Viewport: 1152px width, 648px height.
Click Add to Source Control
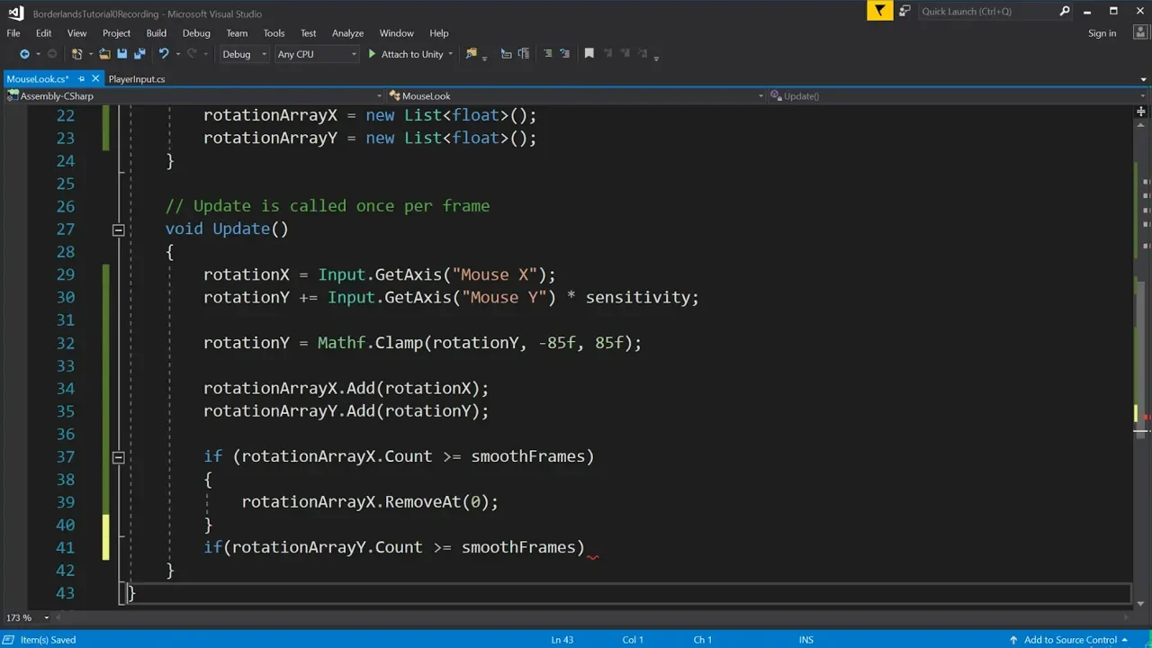[x=1069, y=640]
